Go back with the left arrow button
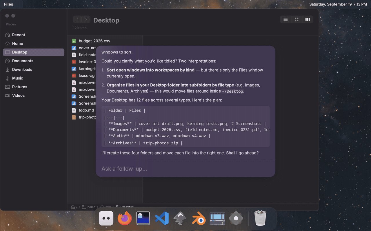 pos(77,19)
